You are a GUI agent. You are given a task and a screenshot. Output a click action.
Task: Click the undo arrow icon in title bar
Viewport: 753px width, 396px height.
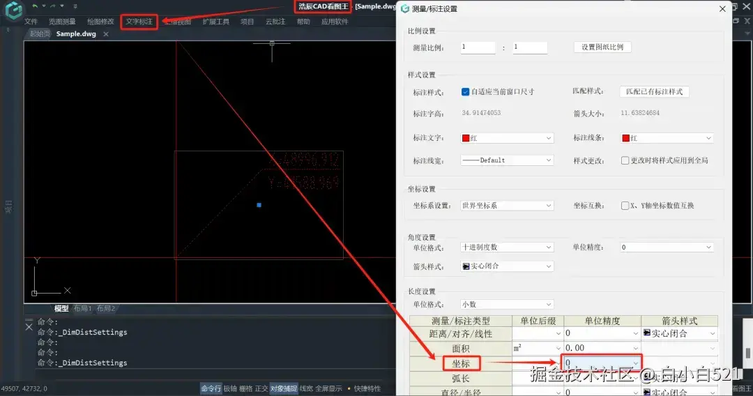point(35,6)
